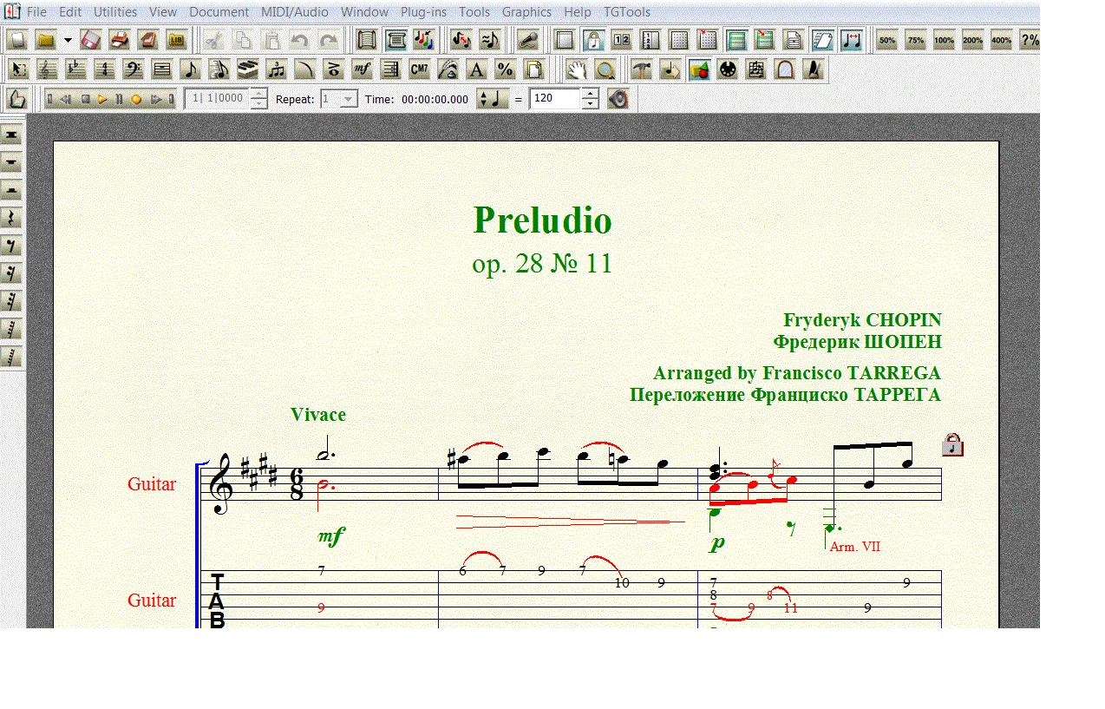Set zoom to 50%
The image size is (1105, 709).
(886, 40)
